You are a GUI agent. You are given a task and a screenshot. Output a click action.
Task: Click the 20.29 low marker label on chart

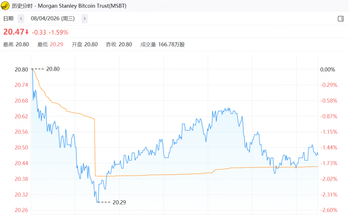[119, 202]
